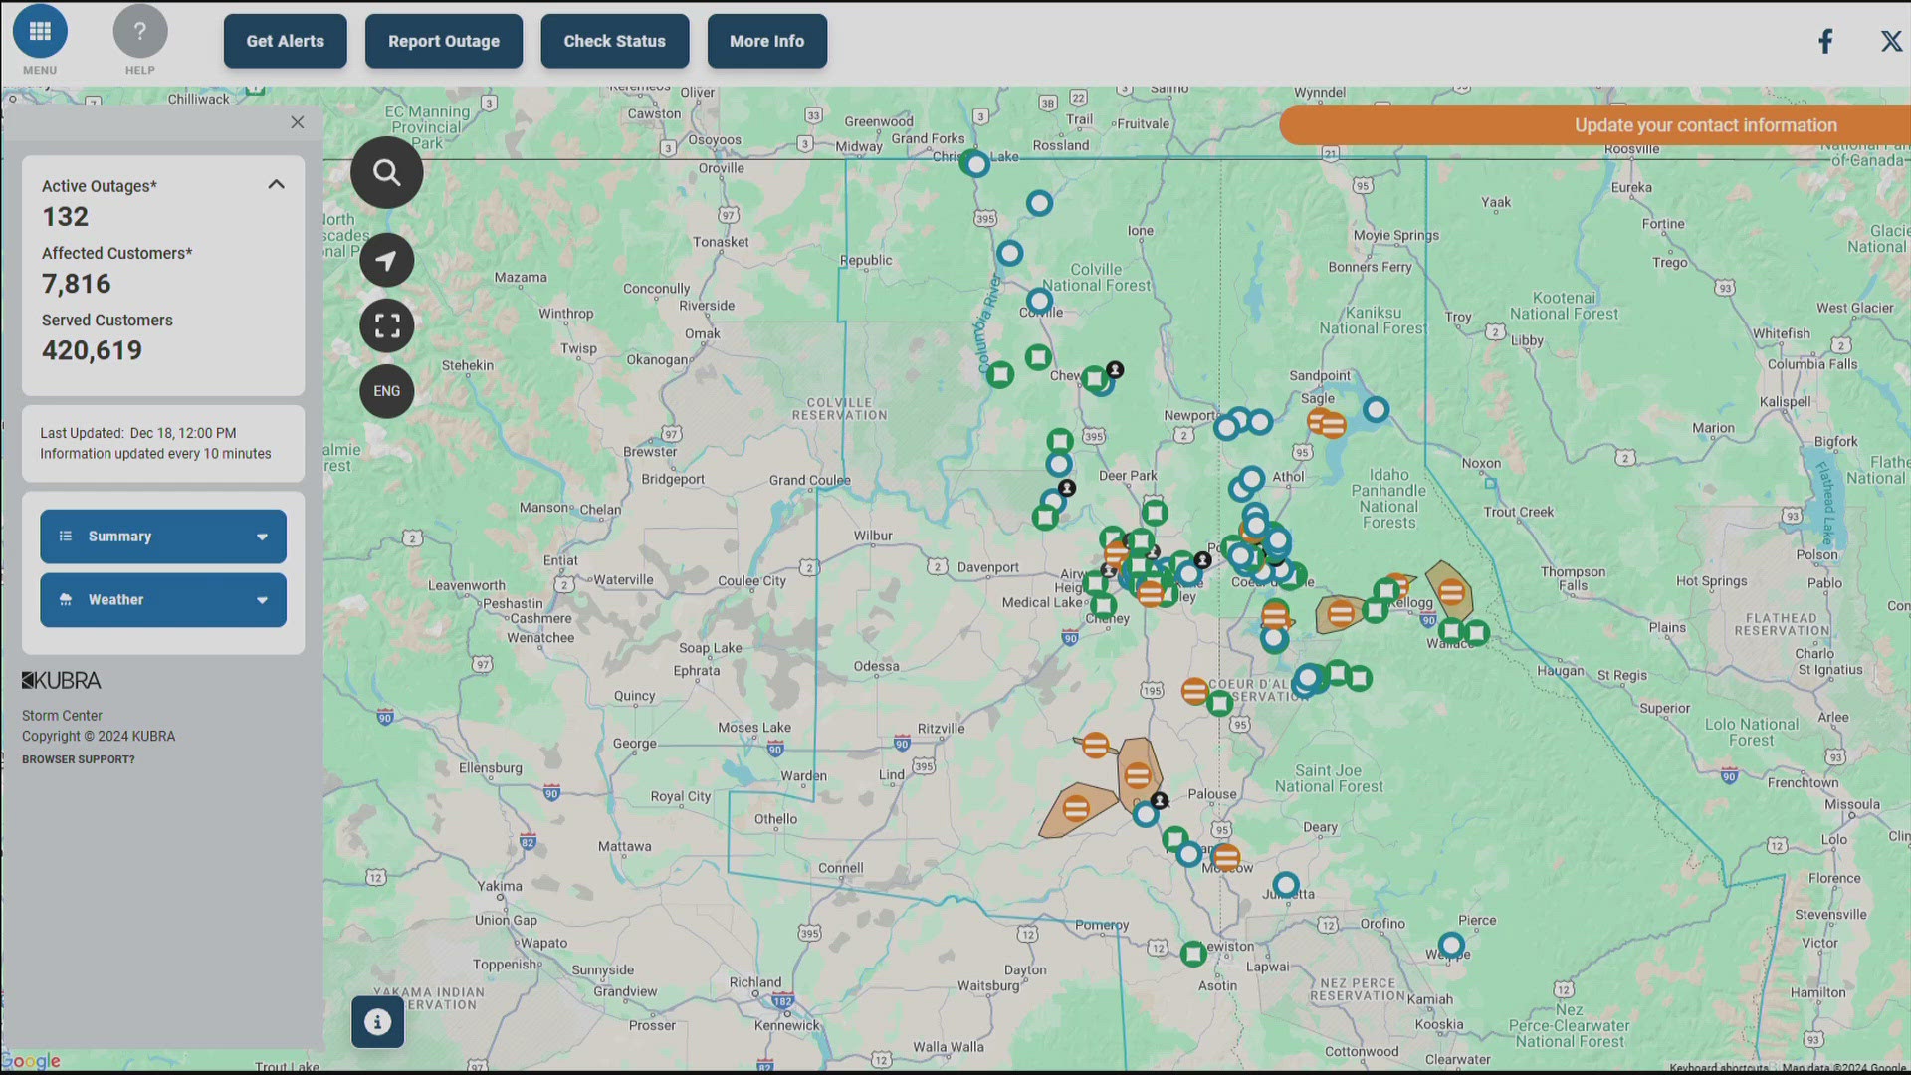Select the blue ring marker east of Sandpoint
This screenshot has height=1075, width=1911.
pyautogui.click(x=1376, y=409)
